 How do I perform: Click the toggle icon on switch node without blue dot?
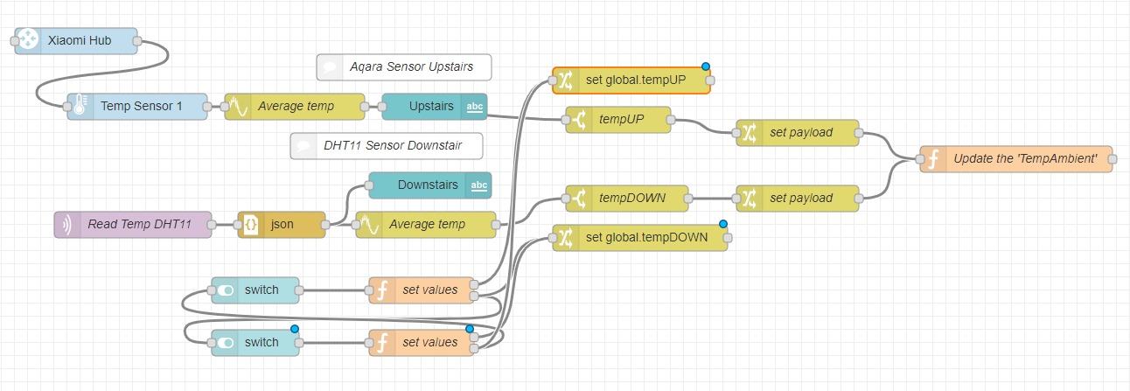(x=225, y=290)
